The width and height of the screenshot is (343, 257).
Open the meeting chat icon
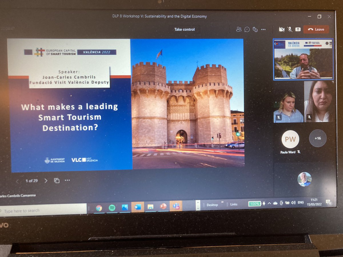(x=247, y=29)
